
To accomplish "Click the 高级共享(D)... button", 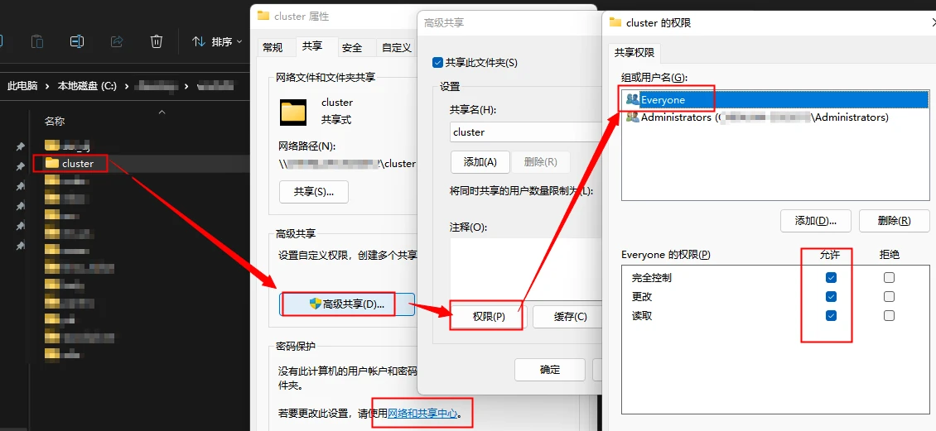I will coord(346,304).
